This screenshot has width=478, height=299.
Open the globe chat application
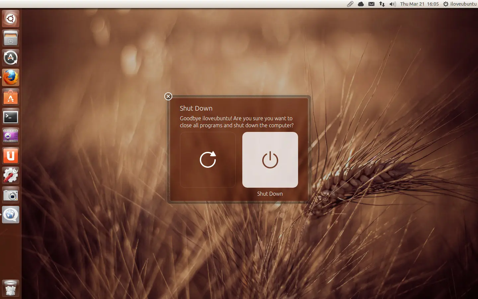coord(11,215)
